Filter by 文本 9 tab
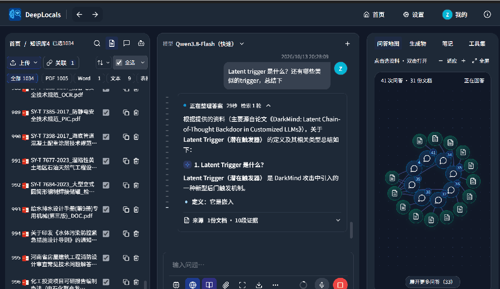This screenshot has height=289, width=500. pos(120,78)
